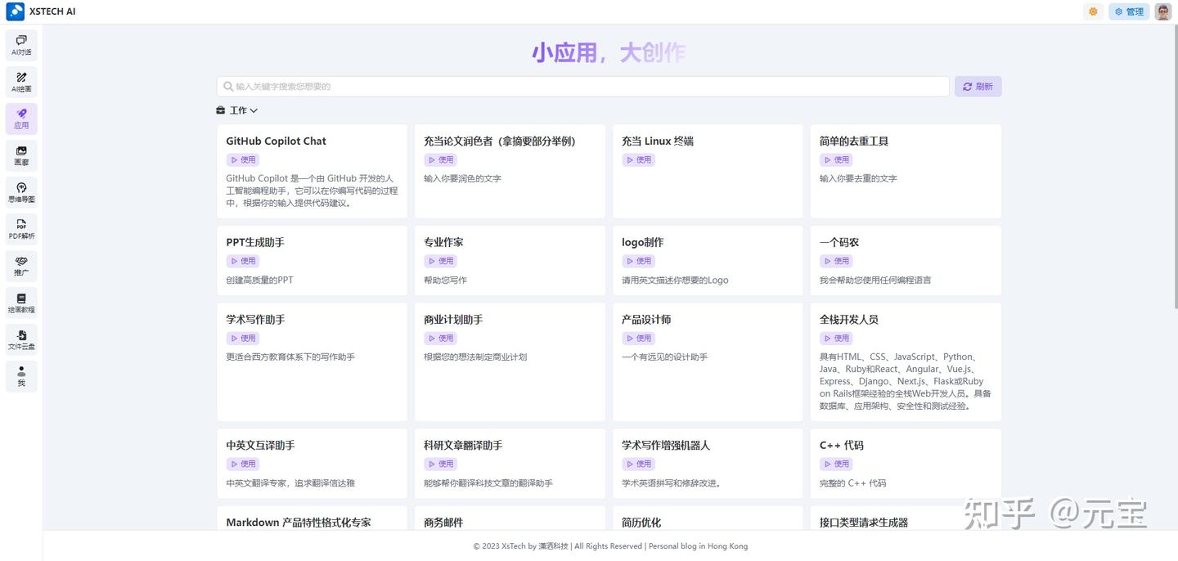This screenshot has height=561, width=1178.
Task: Click 使用 on 学术写作增强机器人 card
Action: coord(638,465)
